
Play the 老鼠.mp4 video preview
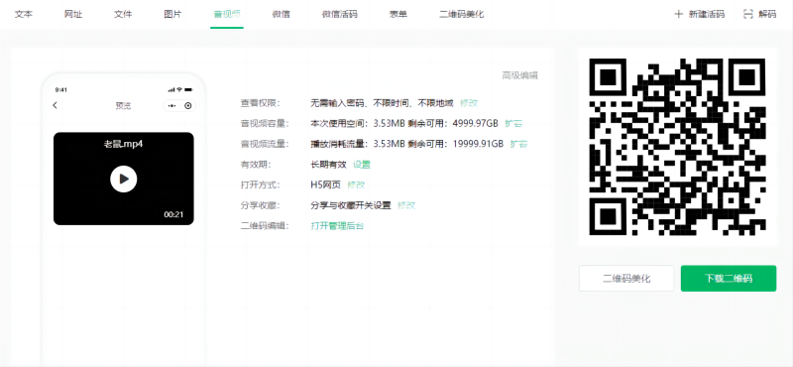123,179
